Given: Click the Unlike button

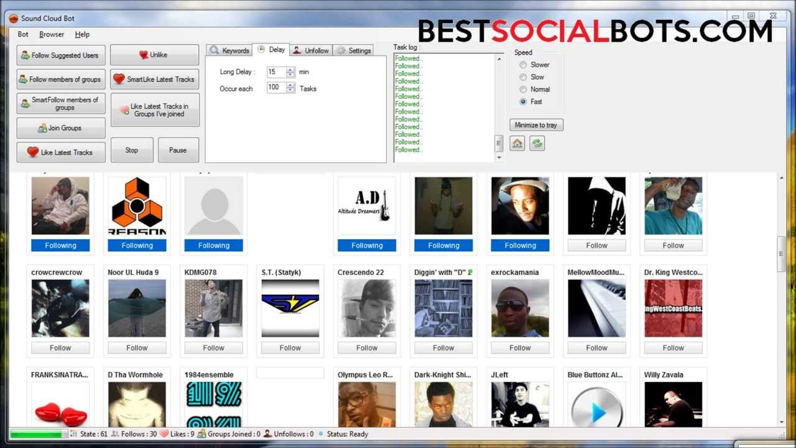Looking at the screenshot, I should coord(155,55).
